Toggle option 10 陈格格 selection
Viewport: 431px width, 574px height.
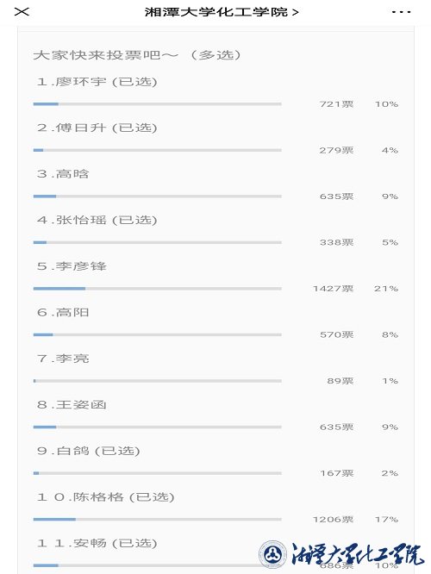tap(105, 496)
